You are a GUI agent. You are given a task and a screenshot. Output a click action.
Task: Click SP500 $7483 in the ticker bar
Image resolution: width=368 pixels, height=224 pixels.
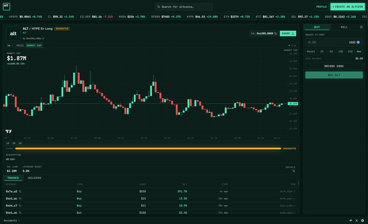166,17
